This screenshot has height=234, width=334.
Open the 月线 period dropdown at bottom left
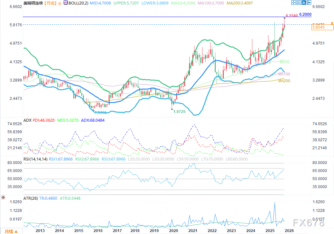(x=11, y=231)
